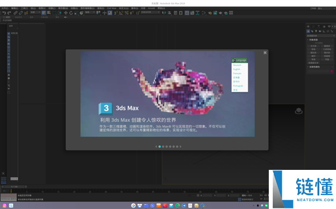The width and height of the screenshot is (336, 209).
Task: Click the Render Production teapot icon
Action: (x=226, y=13)
